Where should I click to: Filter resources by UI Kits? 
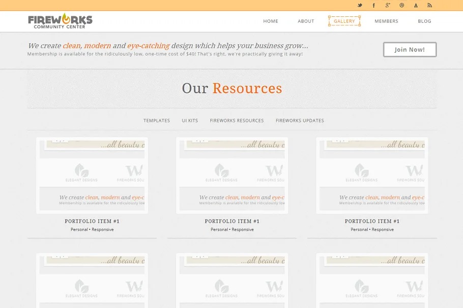point(190,121)
